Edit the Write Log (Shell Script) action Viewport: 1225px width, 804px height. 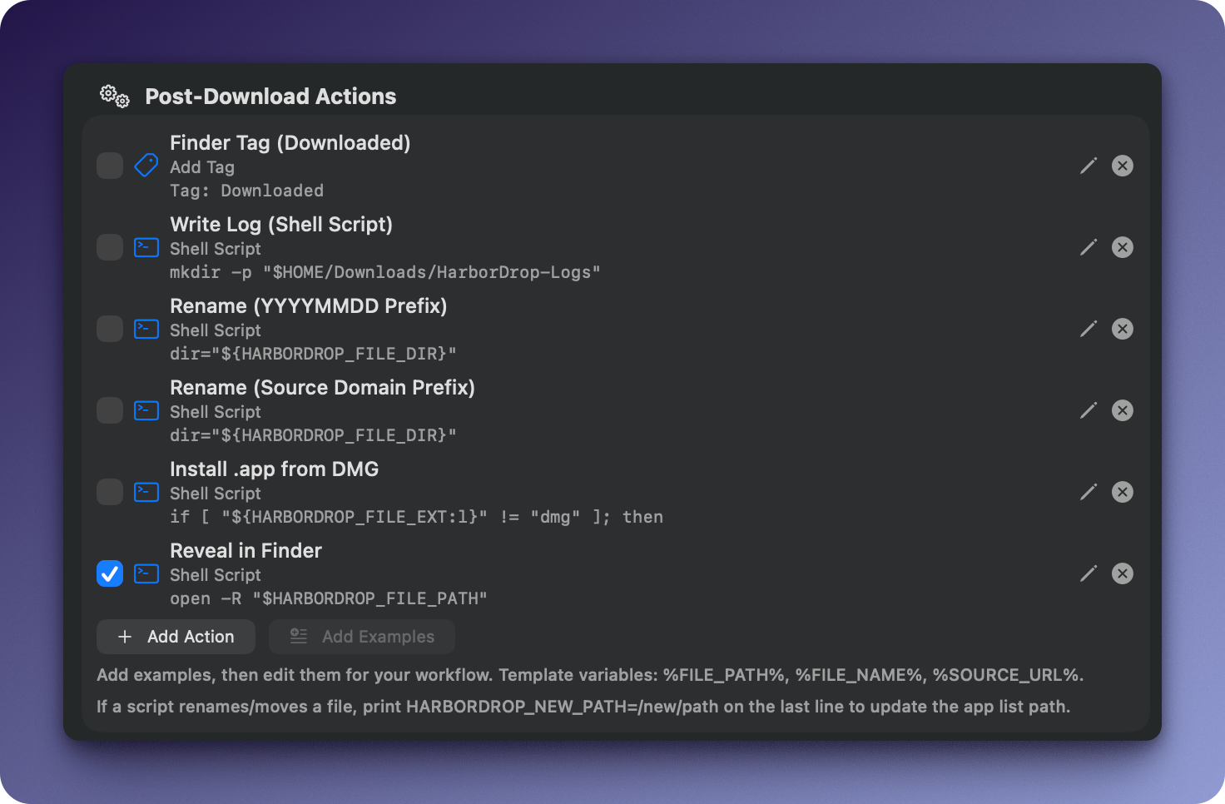coord(1089,247)
